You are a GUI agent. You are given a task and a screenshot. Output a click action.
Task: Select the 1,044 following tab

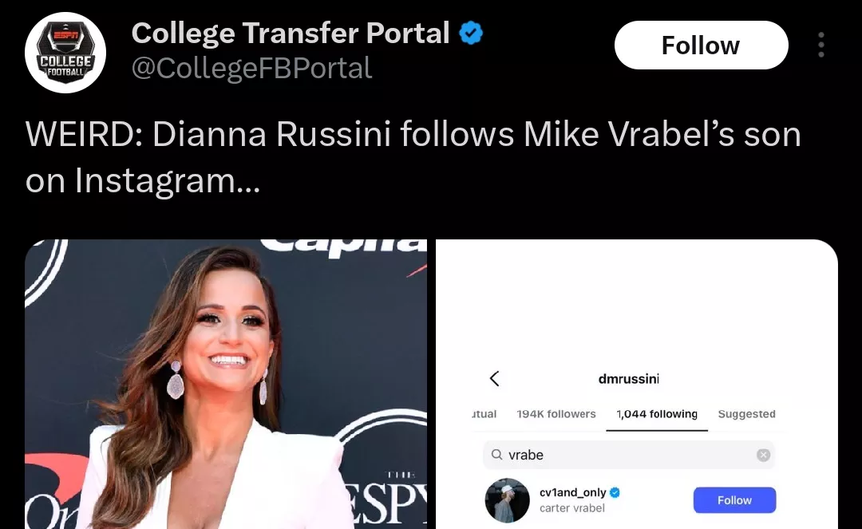(657, 413)
